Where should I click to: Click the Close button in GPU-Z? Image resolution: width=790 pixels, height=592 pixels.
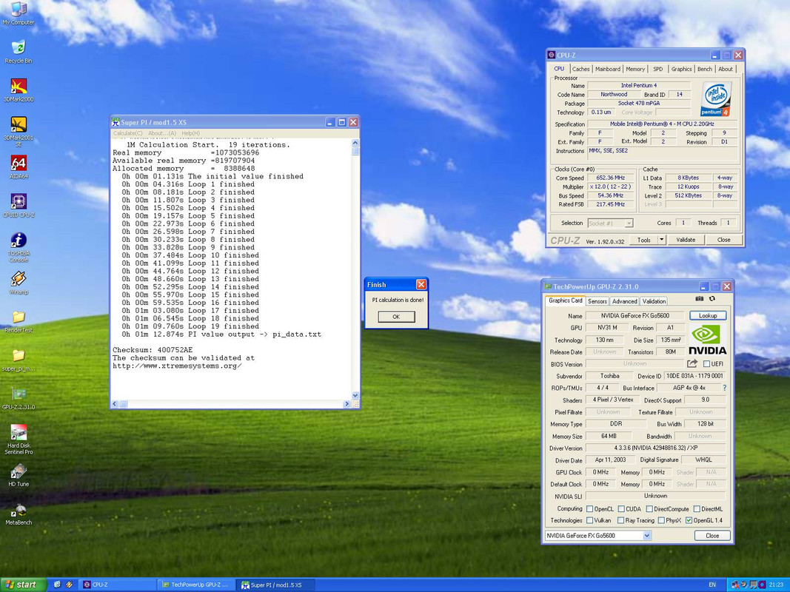pos(712,536)
